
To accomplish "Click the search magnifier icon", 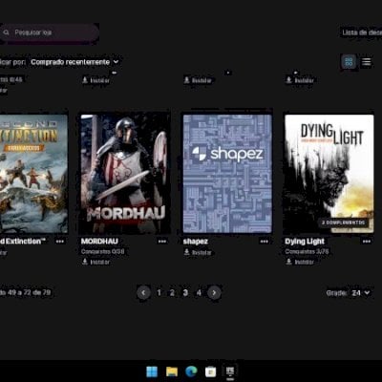I will pyautogui.click(x=6, y=32).
